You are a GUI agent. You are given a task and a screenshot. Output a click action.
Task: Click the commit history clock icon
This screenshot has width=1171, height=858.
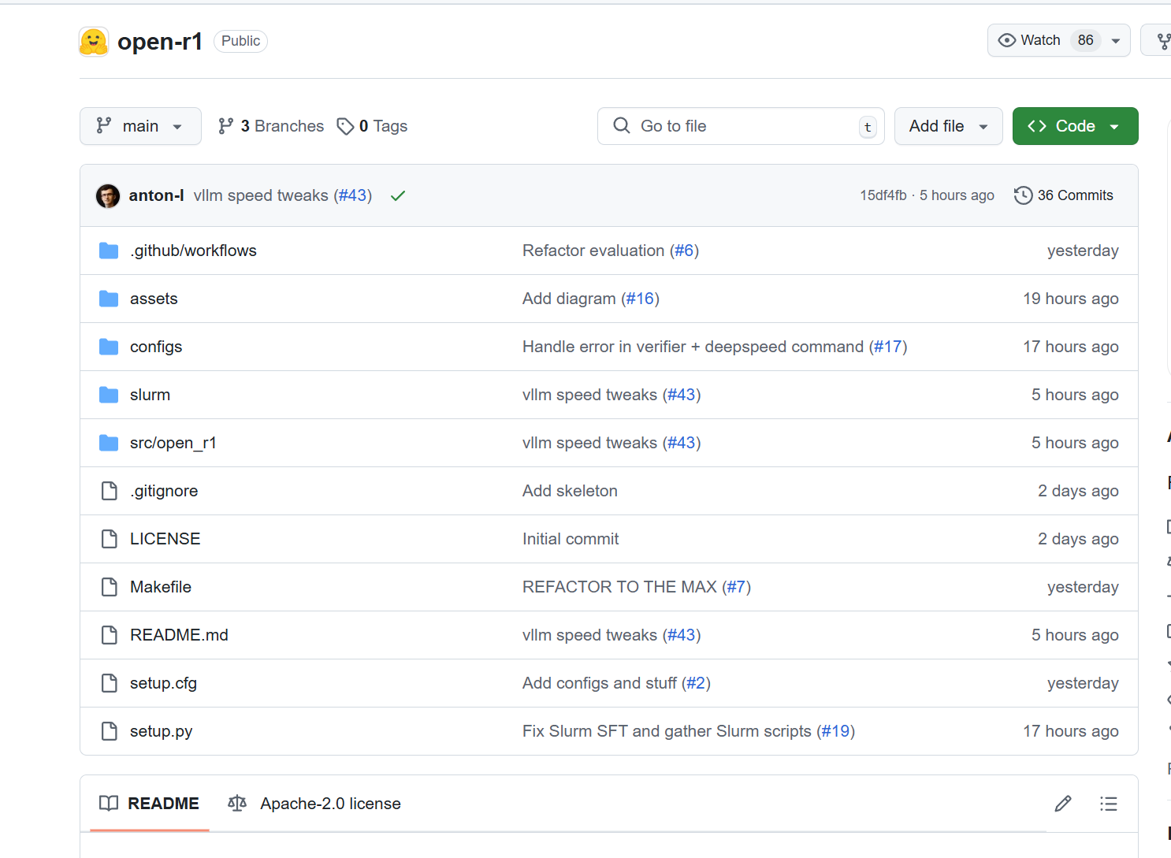click(x=1023, y=195)
